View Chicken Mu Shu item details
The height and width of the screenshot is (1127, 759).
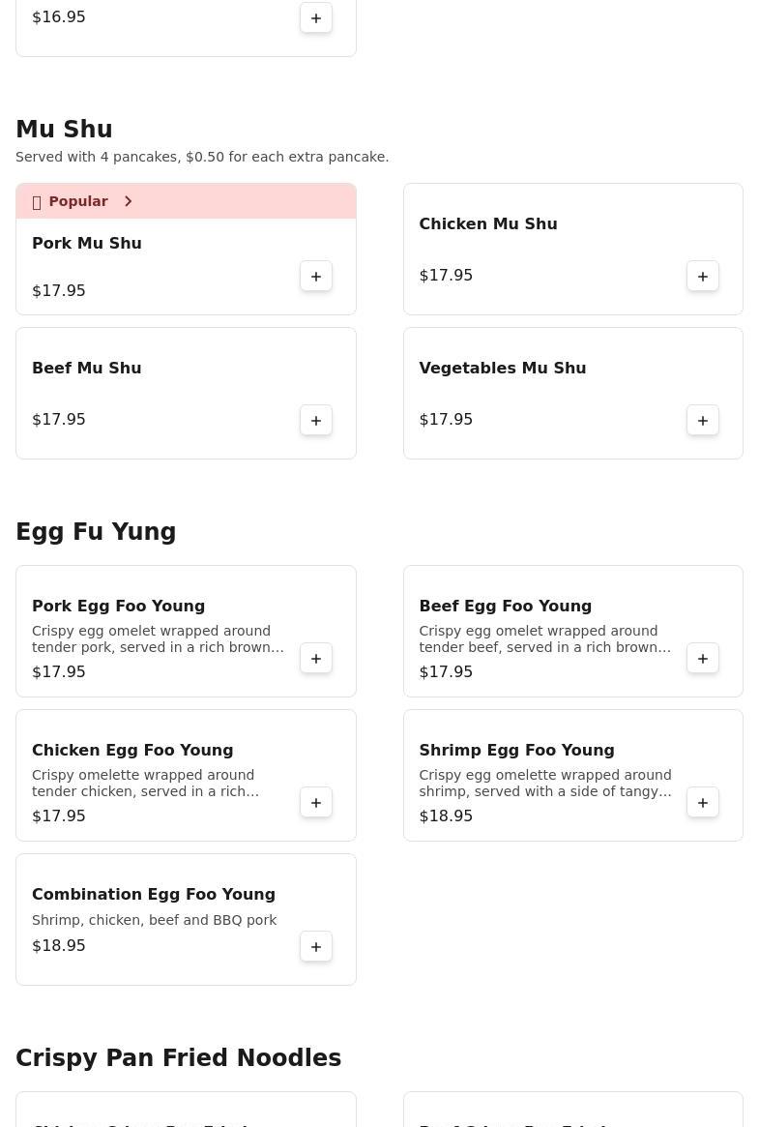pos(487,224)
